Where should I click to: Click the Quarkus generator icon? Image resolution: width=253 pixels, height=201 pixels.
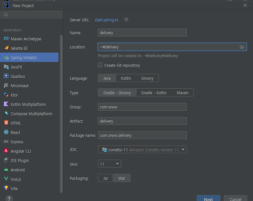pyautogui.click(x=6, y=76)
